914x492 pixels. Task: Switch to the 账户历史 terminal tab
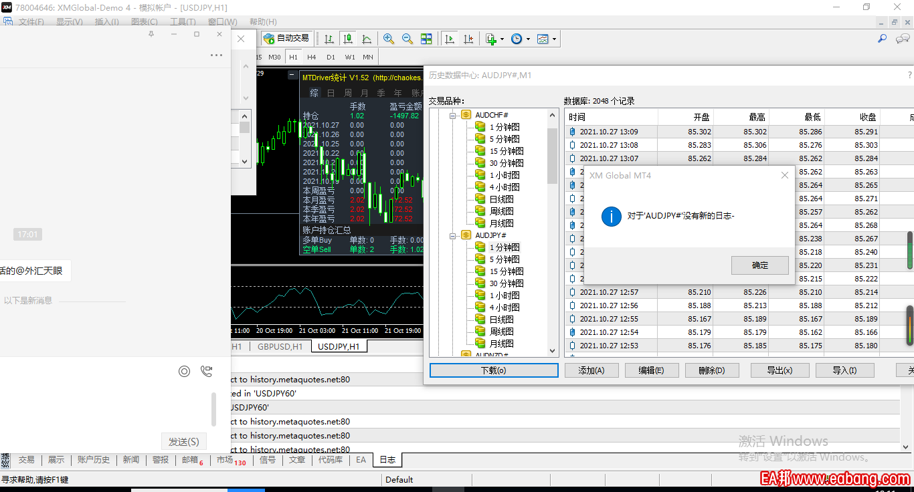pyautogui.click(x=94, y=460)
